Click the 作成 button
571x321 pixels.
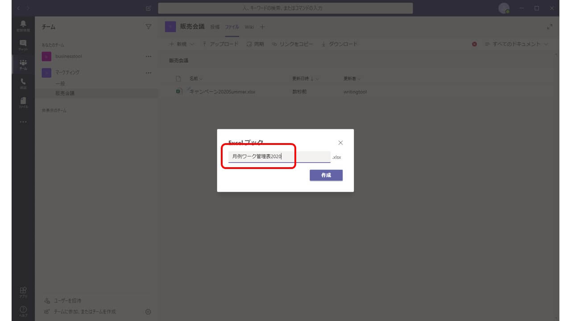pos(326,175)
